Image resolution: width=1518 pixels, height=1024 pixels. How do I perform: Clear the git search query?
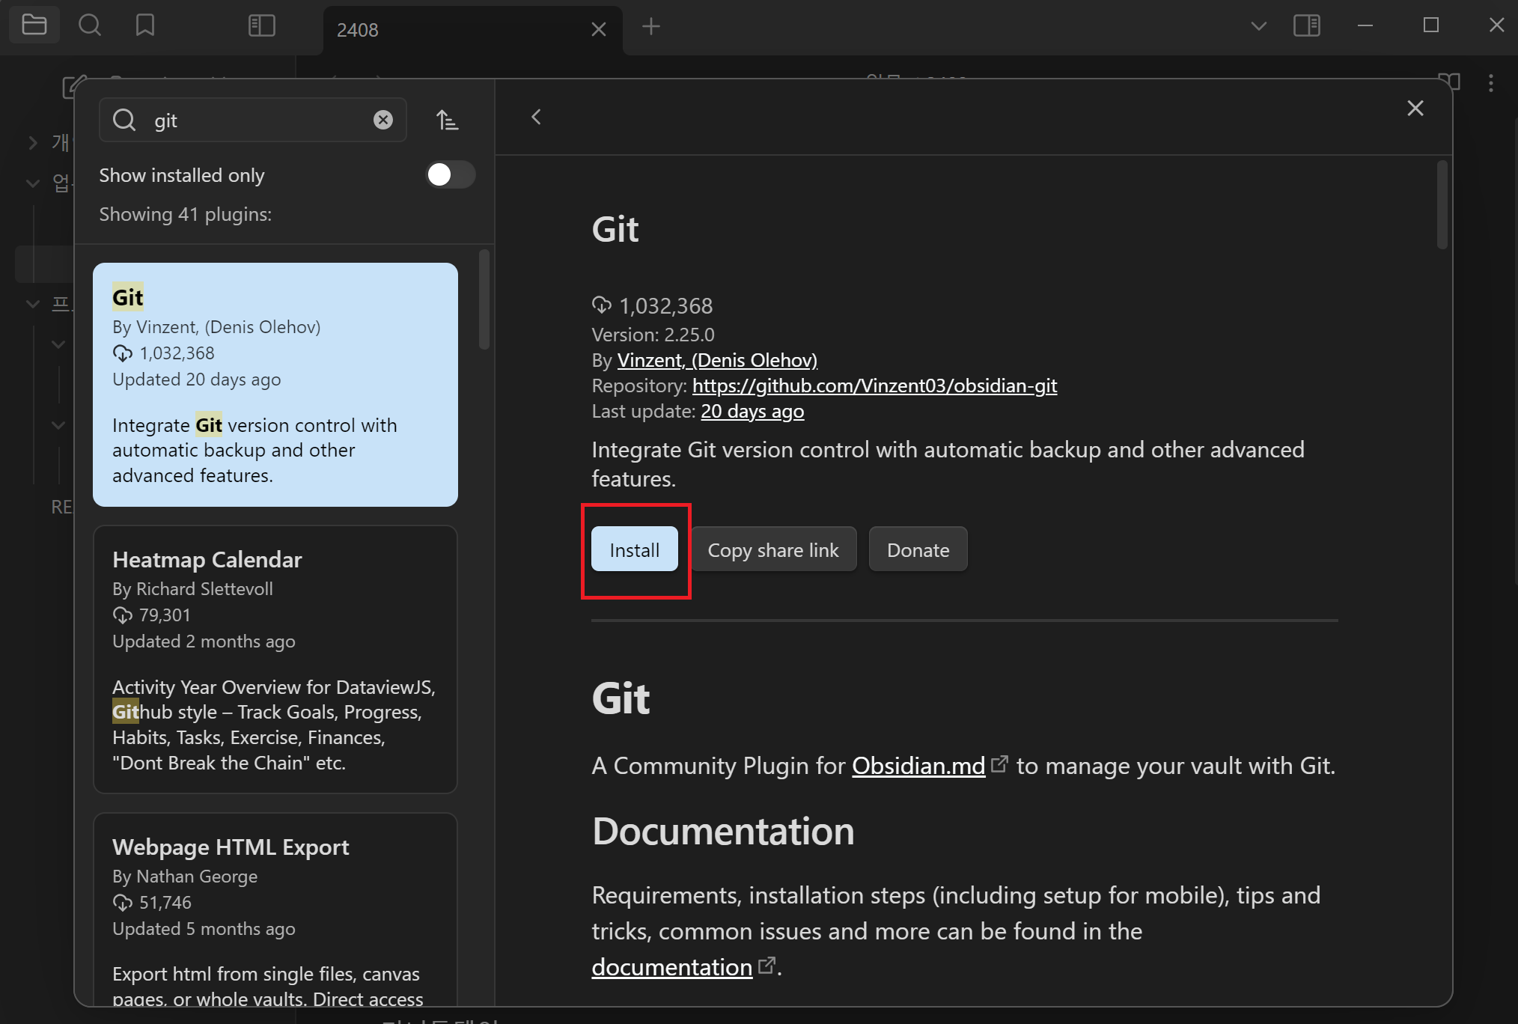click(383, 120)
